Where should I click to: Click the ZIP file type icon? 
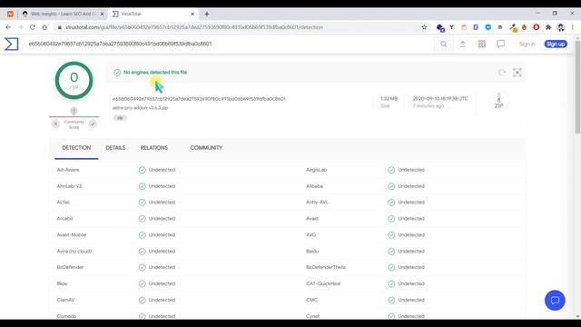(x=498, y=101)
